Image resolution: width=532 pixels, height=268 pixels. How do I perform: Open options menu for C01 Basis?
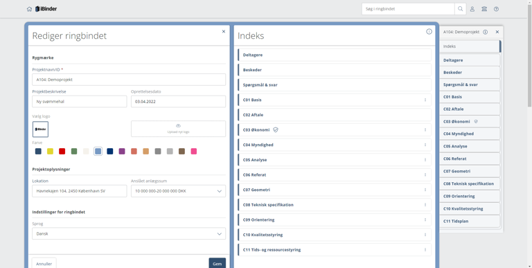(425, 100)
